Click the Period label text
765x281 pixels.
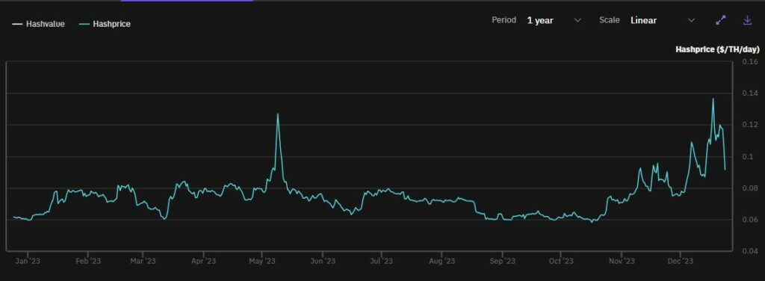pos(504,20)
